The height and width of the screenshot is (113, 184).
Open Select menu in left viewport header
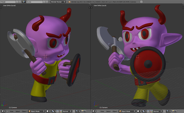18,111
